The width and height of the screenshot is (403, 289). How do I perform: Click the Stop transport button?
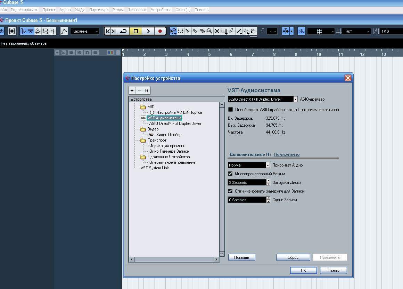pyautogui.click(x=136, y=31)
